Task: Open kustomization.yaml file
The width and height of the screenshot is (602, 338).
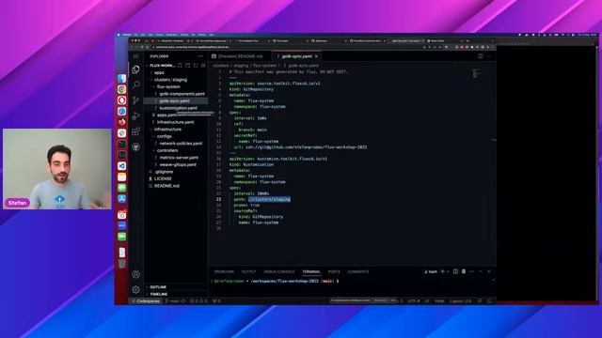Action: click(x=178, y=108)
